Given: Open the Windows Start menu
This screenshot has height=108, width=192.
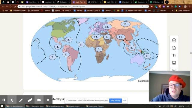Looking at the screenshot, I should click(x=2, y=106).
